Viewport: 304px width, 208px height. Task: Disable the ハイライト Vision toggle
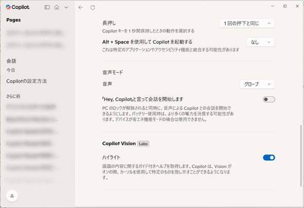pos(269,158)
